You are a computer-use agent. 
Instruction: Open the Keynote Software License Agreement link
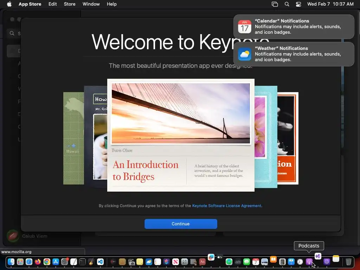[x=227, y=206]
